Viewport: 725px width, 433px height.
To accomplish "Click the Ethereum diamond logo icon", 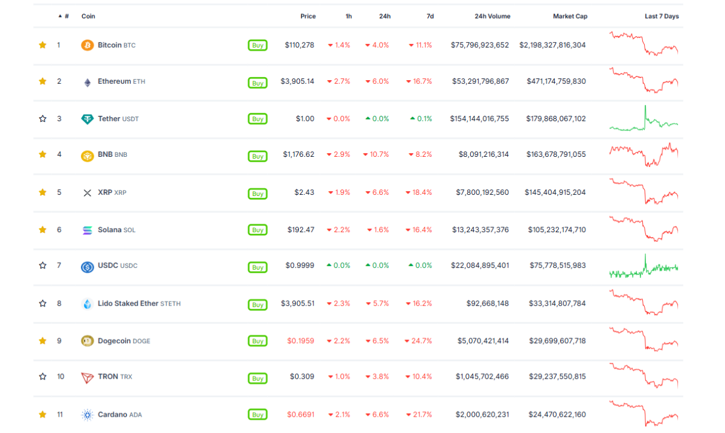I will [88, 82].
